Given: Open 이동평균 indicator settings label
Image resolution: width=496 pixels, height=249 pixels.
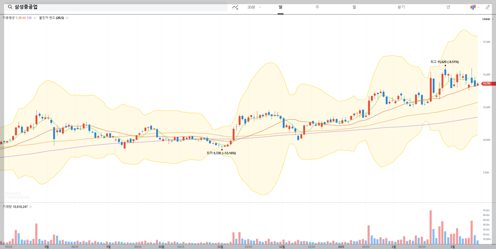Looking at the screenshot, I should pos(9,18).
